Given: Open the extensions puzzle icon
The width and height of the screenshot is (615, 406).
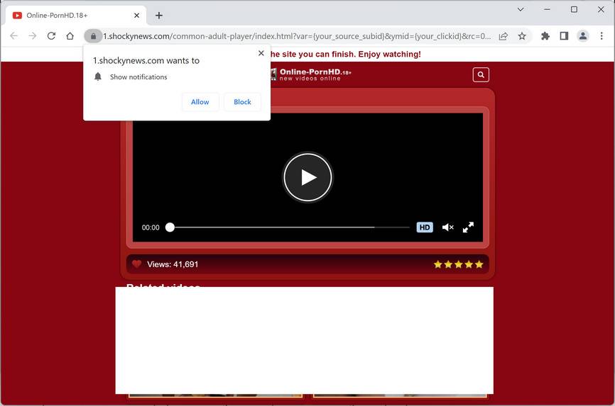Looking at the screenshot, I should click(545, 36).
